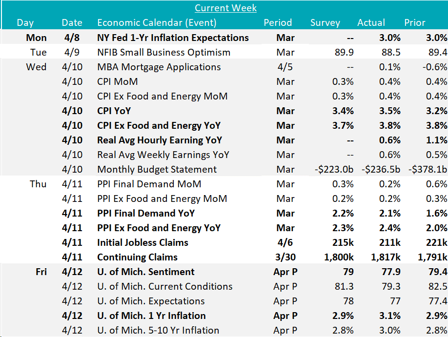Screen dimensions: 448x337
Task: Click the -$236.5b actual budget value
Action: click(383, 169)
